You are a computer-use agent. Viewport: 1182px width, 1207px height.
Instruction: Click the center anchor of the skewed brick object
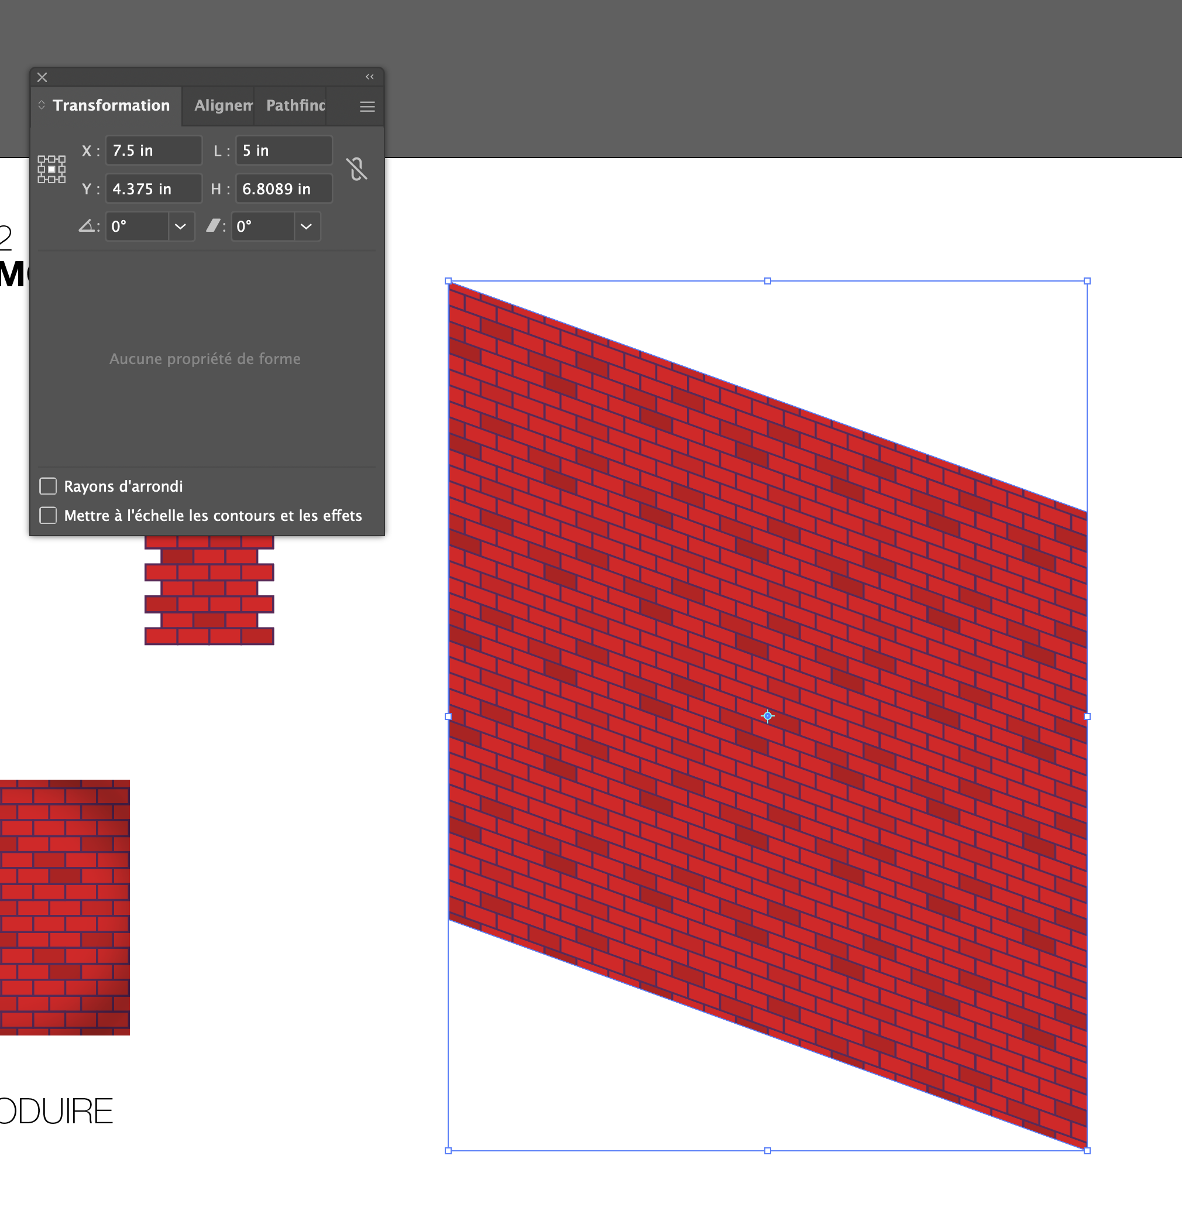pos(767,715)
